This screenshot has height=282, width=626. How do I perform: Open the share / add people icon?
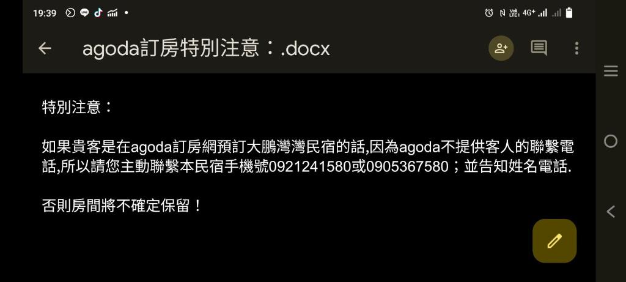pos(501,48)
